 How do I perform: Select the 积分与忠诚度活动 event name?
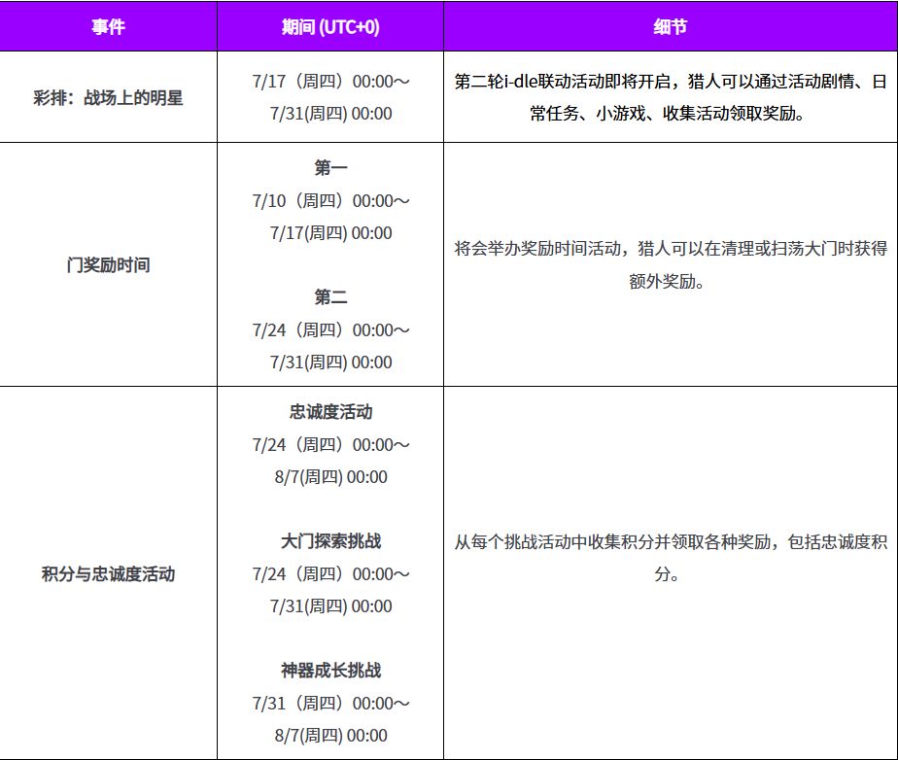coord(108,573)
